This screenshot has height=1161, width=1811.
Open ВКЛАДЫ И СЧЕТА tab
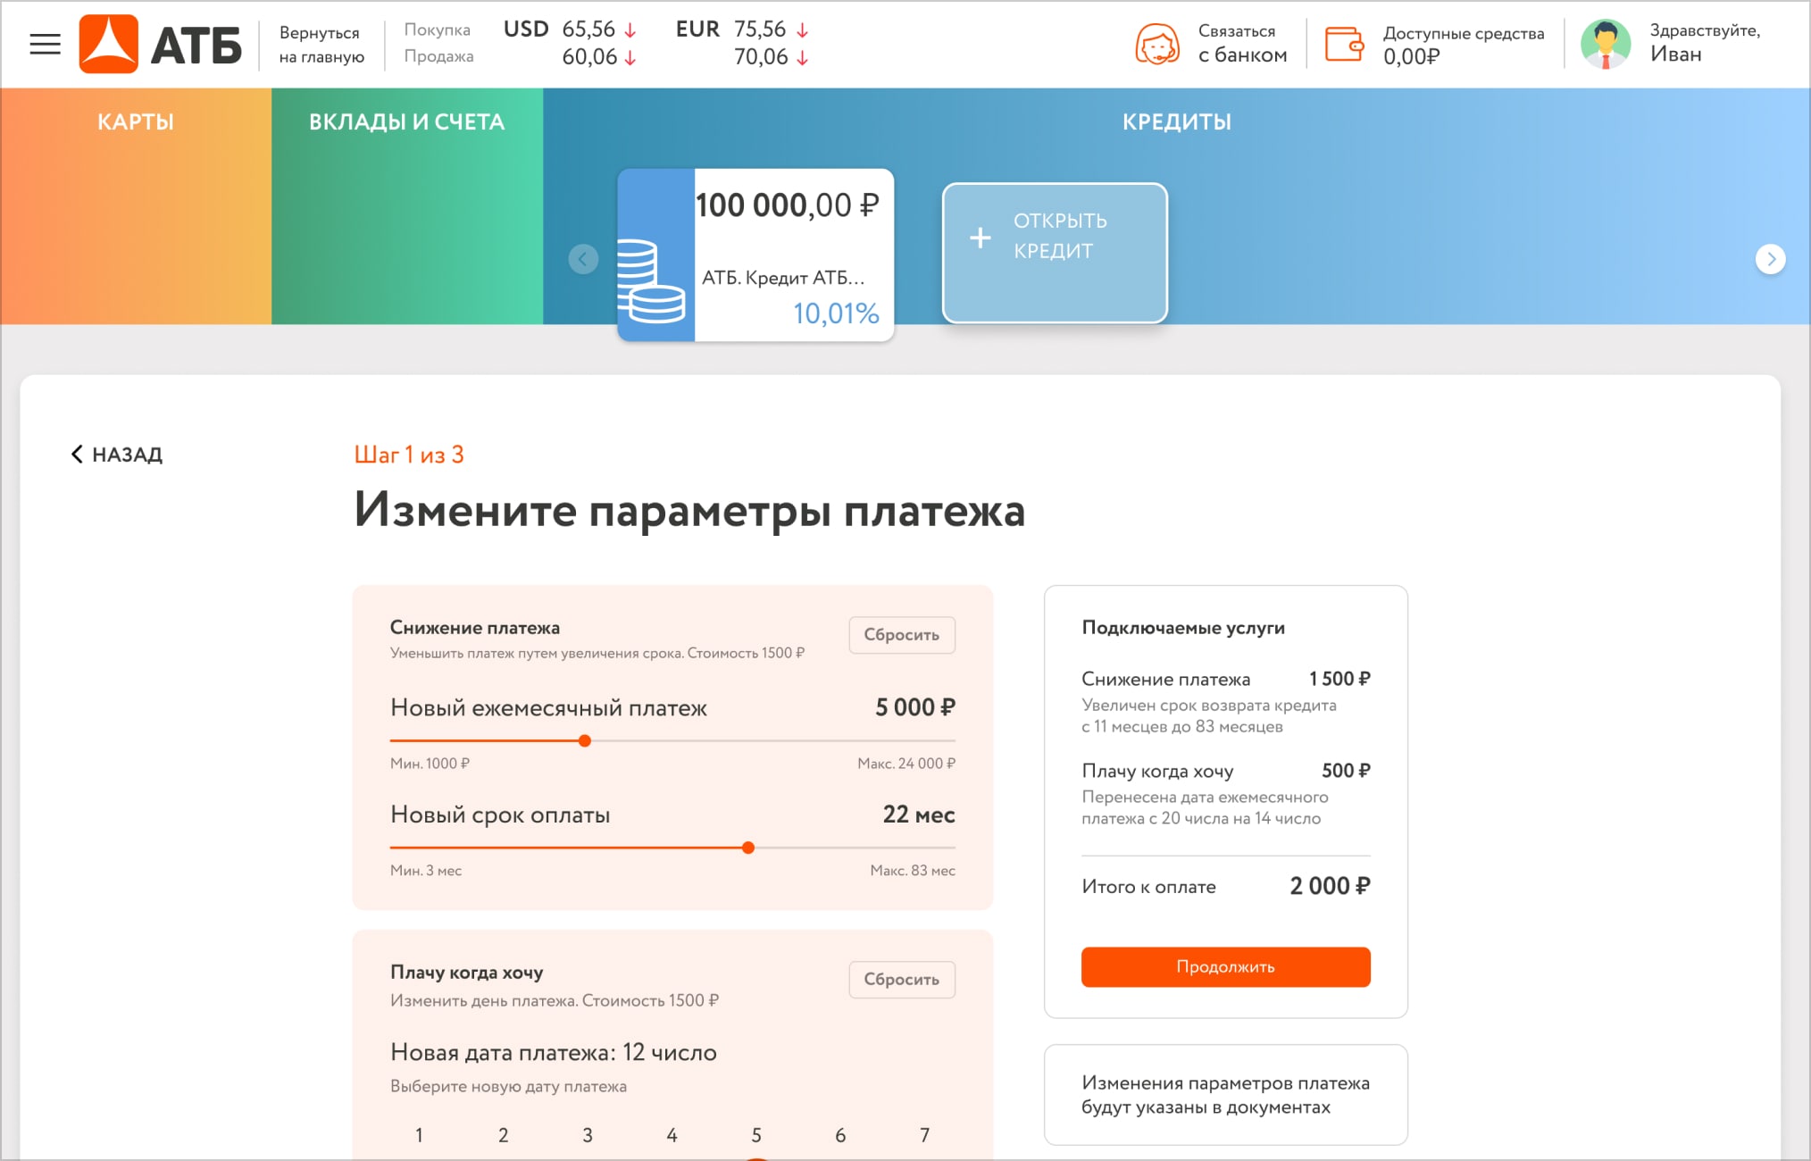click(x=406, y=122)
